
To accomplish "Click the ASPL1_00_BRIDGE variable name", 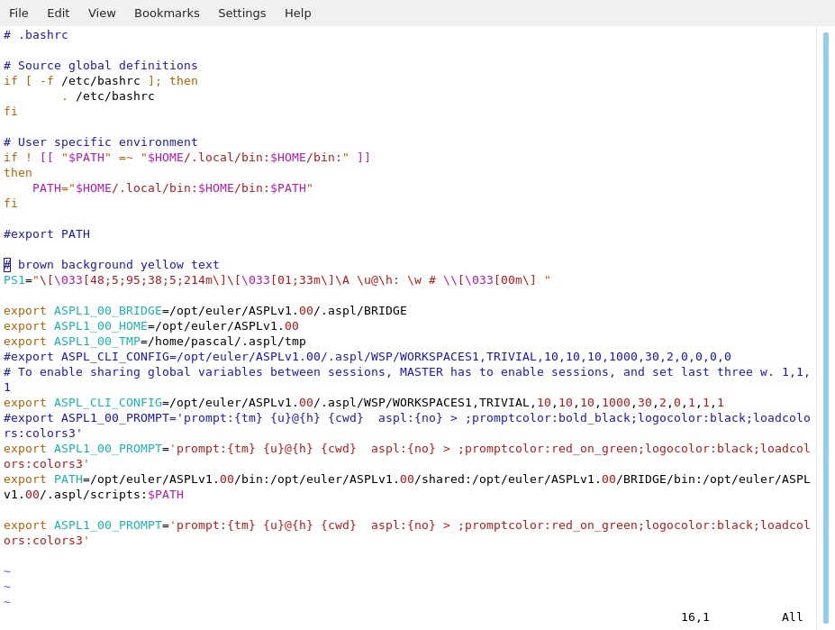I will (x=107, y=311).
